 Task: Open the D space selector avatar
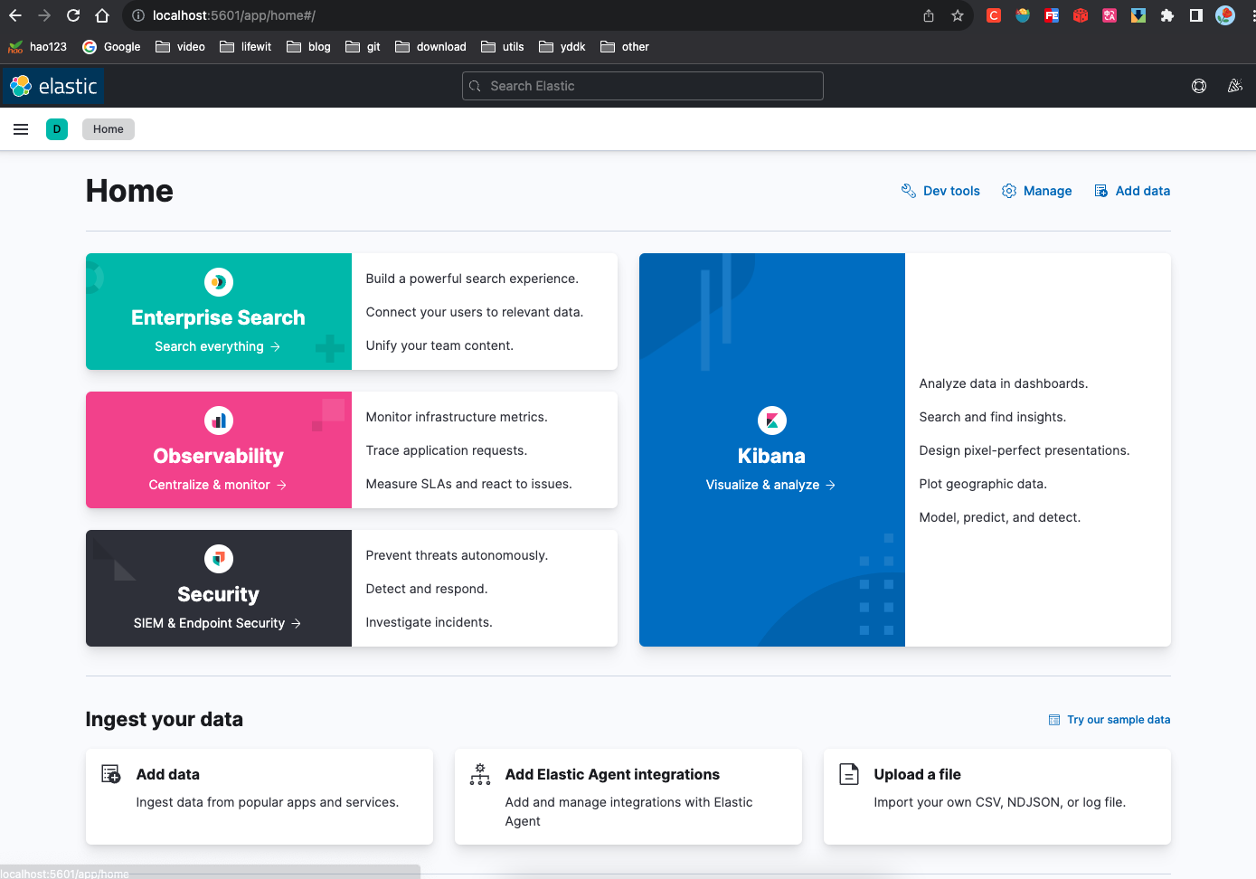pyautogui.click(x=57, y=129)
